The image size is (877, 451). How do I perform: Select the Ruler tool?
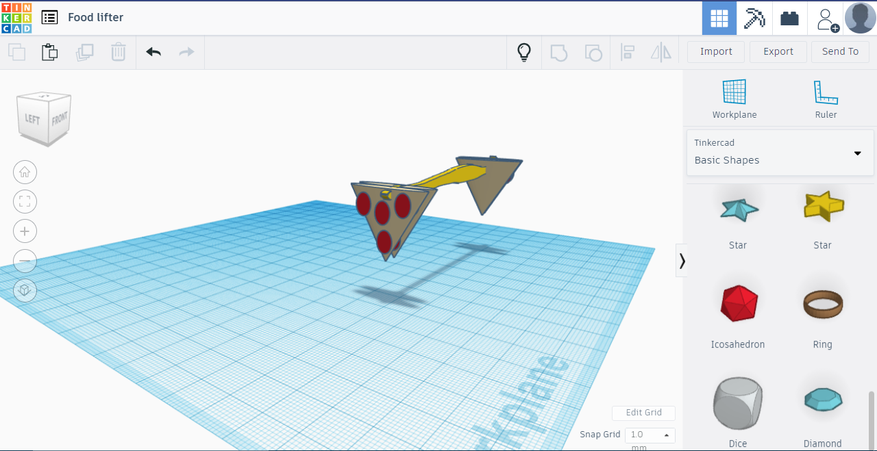[x=826, y=96]
